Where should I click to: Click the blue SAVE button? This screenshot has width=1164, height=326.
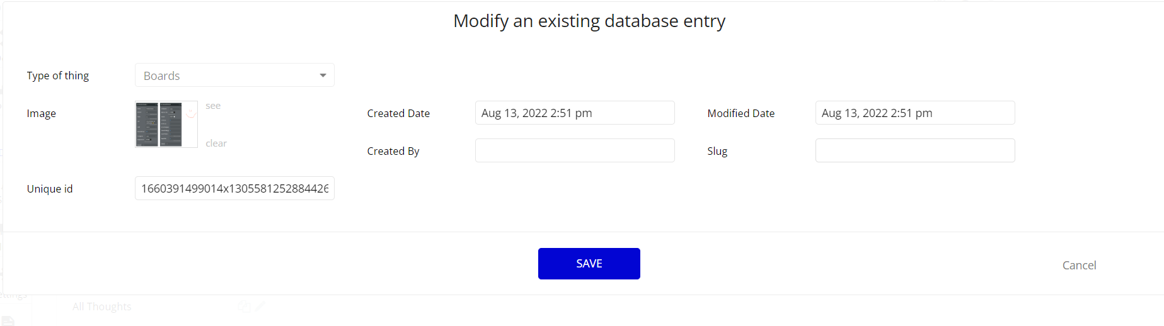coord(589,264)
